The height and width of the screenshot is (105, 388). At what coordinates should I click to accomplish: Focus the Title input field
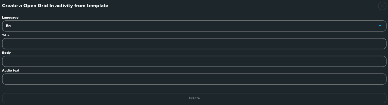coord(194,44)
